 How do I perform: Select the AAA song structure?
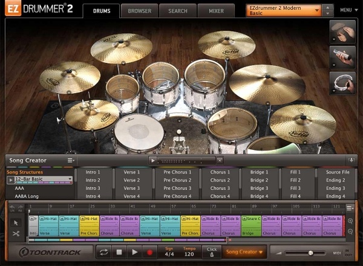[19, 188]
